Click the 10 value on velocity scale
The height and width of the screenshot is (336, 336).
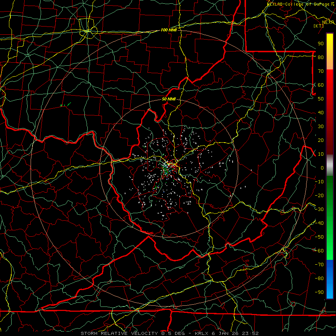coord(321,154)
